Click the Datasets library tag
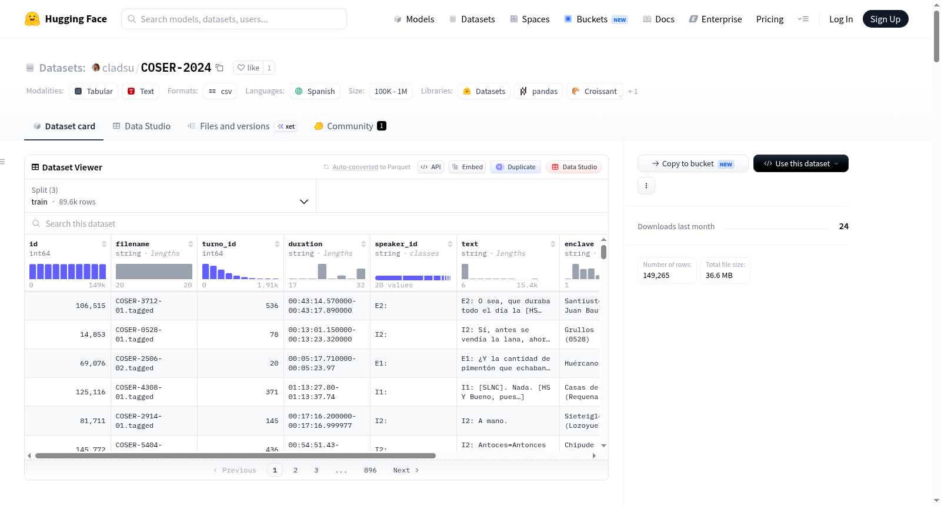Viewport: 941px width, 506px height. [484, 91]
